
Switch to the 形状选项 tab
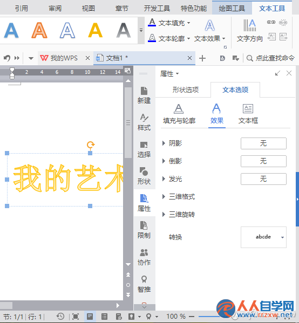coord(185,90)
